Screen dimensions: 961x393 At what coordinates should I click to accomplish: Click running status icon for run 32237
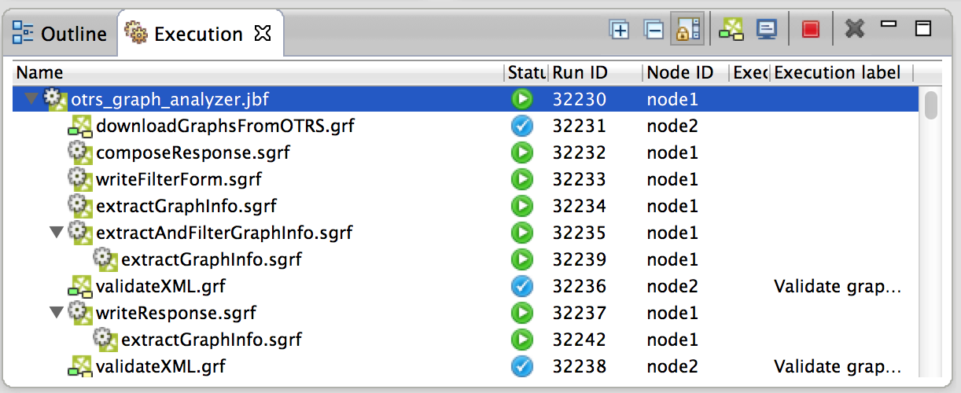[521, 314]
